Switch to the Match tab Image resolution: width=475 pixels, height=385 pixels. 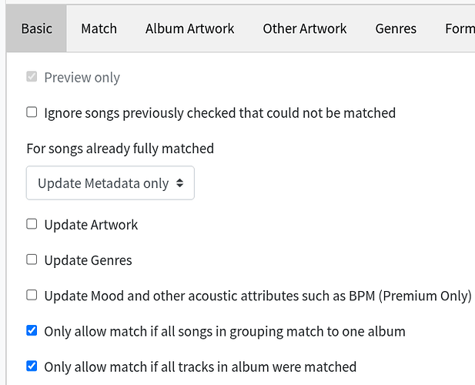[99, 28]
